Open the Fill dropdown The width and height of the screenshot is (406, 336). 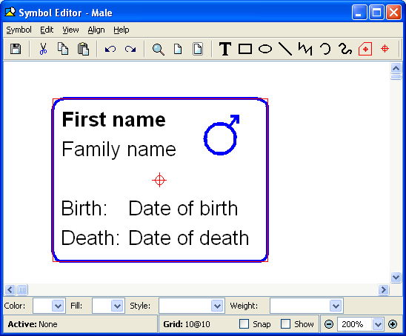[117, 306]
